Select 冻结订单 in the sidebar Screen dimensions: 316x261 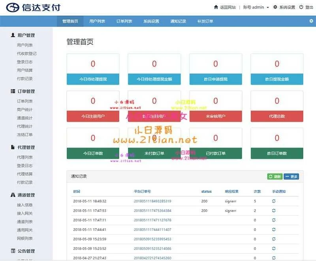tap(24, 135)
